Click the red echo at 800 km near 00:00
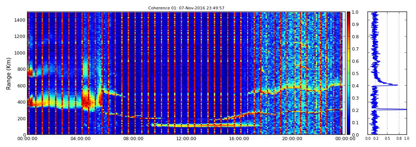Viewport: 416px width, 147px height. pyautogui.click(x=30, y=73)
